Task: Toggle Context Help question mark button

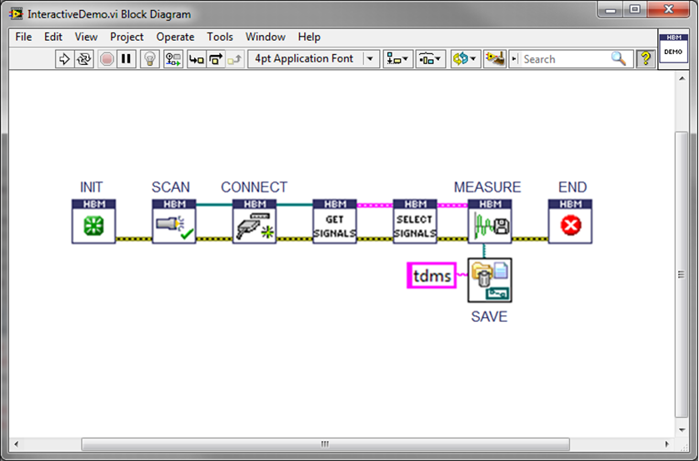Action: click(x=645, y=59)
